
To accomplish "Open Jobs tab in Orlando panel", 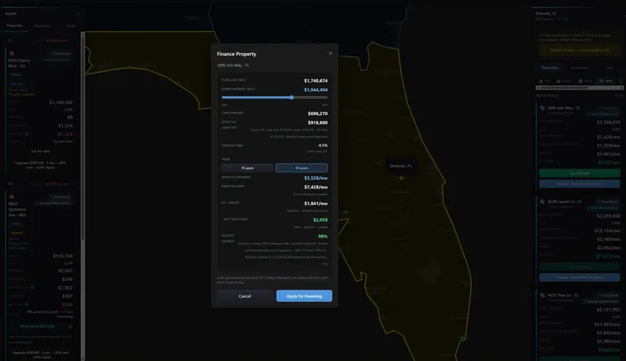I will (x=609, y=68).
